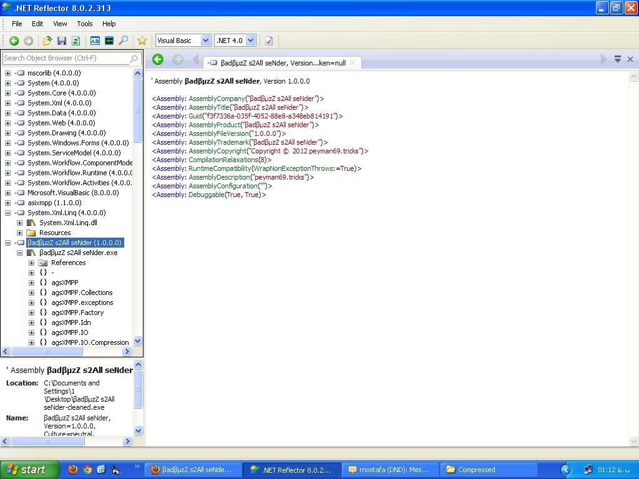Select System.Xml.Linq.dll module

tap(68, 223)
